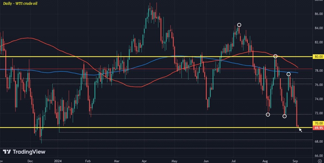Click the Jul label on time axis
This screenshot has height=163, width=324.
234,160
